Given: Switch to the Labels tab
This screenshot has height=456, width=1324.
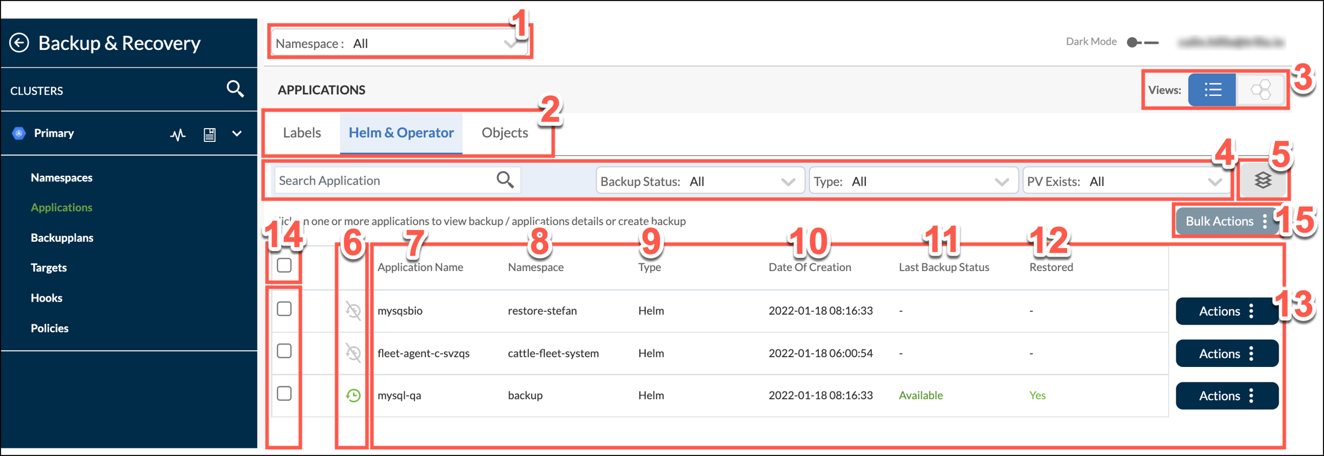Looking at the screenshot, I should point(302,133).
